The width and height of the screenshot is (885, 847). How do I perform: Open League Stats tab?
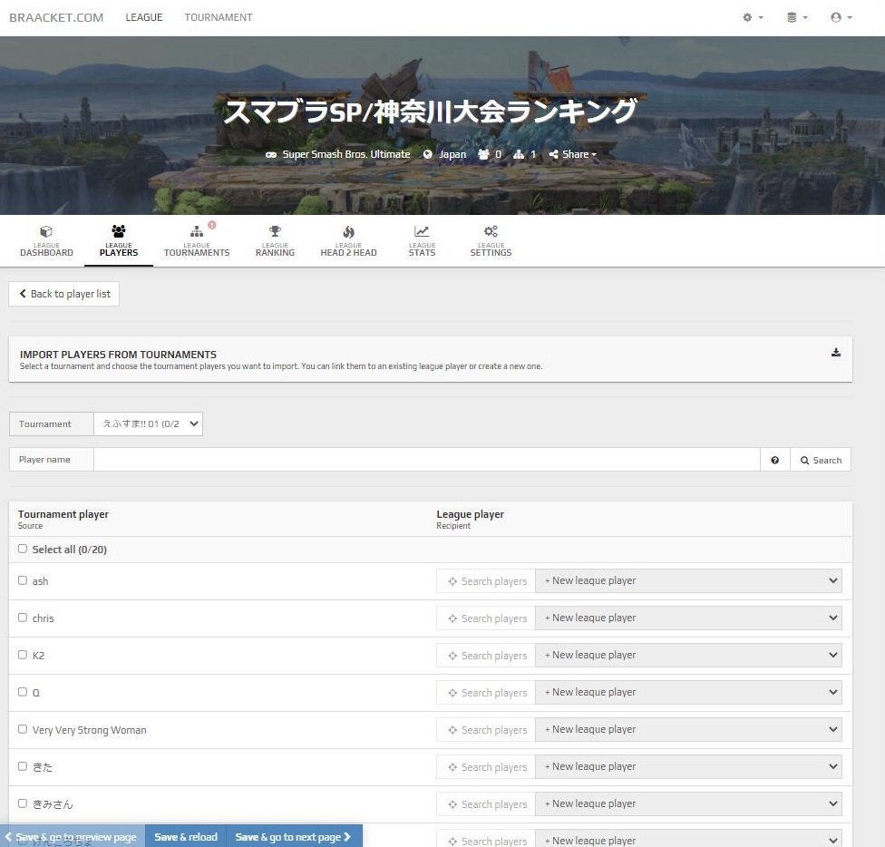click(422, 241)
